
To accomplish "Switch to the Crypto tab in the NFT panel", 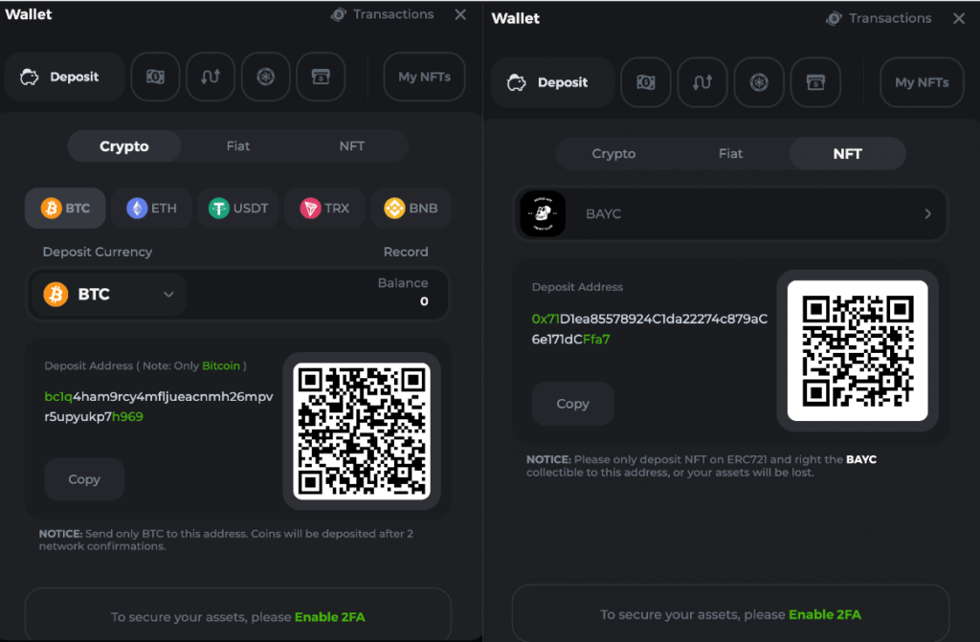I will coord(613,153).
